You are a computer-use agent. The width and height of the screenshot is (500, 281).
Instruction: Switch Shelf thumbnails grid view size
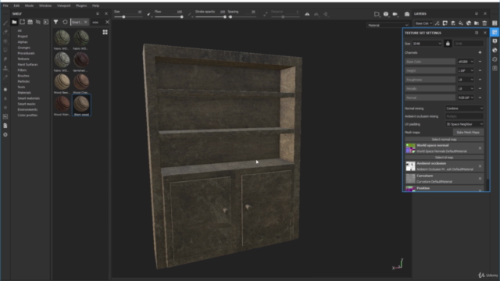(105, 32)
